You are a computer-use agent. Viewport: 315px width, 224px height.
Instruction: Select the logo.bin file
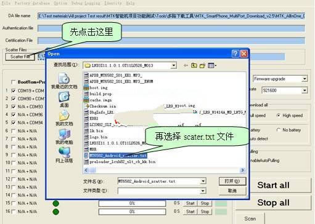click(96, 137)
